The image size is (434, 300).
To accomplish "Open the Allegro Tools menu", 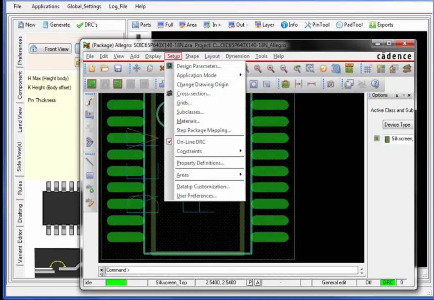I will (x=261, y=56).
